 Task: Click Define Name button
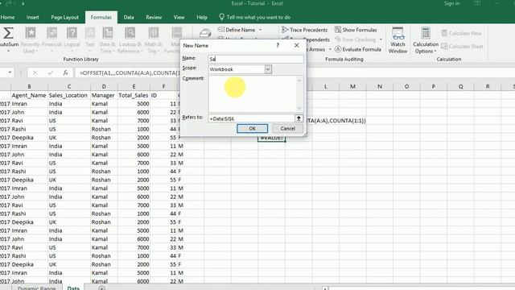[x=237, y=30]
